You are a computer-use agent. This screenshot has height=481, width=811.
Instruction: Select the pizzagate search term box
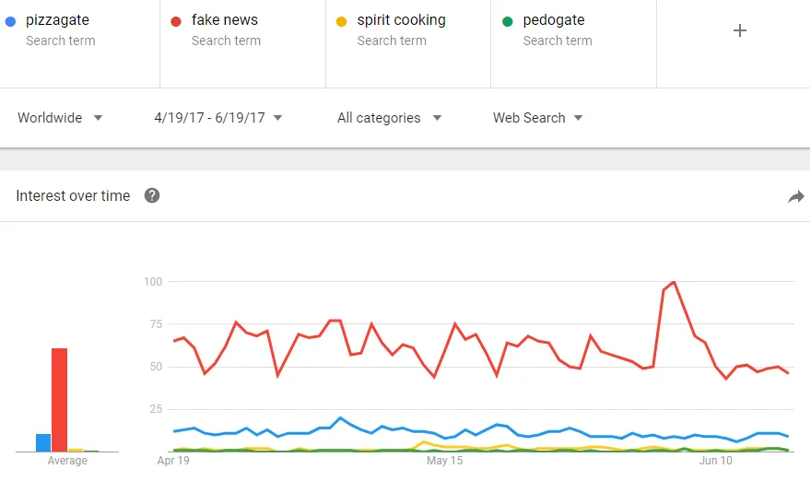point(79,43)
